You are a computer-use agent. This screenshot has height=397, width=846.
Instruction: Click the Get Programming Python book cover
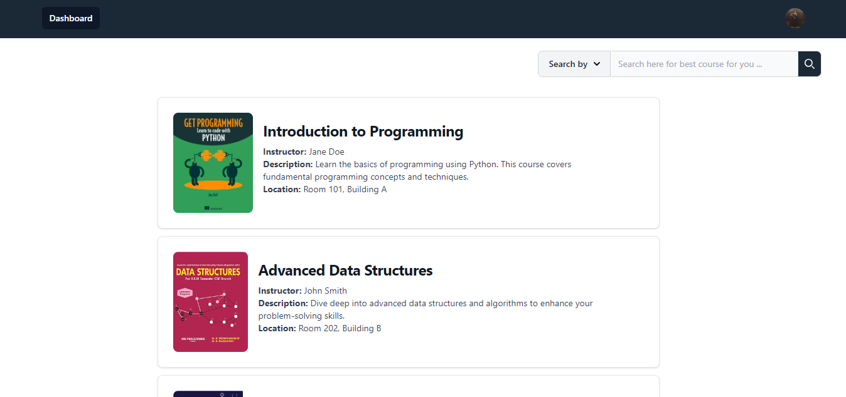213,163
